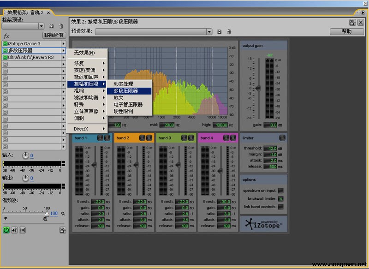Click the powered by iZotope logo

point(264,225)
